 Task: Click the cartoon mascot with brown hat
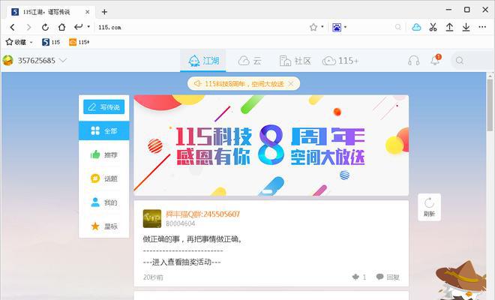461,280
